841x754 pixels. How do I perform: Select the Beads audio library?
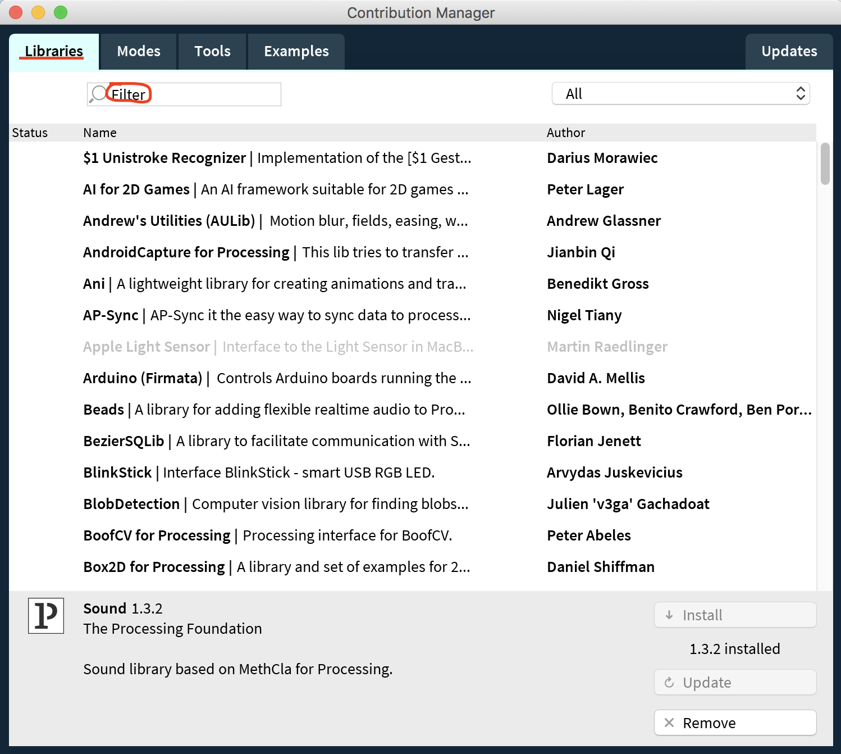tap(413, 410)
